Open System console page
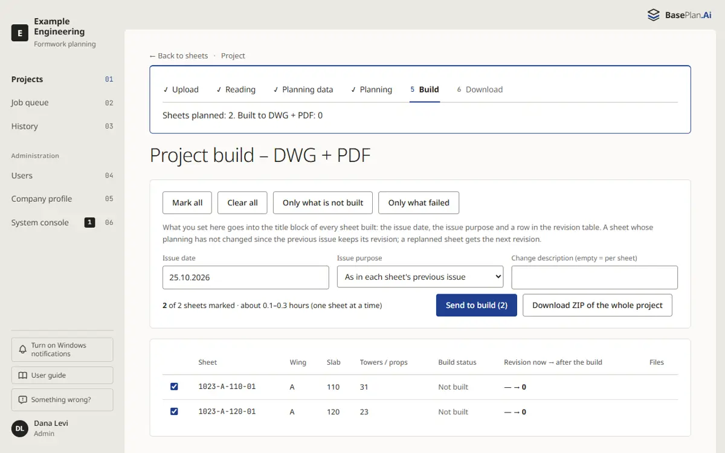This screenshot has width=725, height=453. 62,222
